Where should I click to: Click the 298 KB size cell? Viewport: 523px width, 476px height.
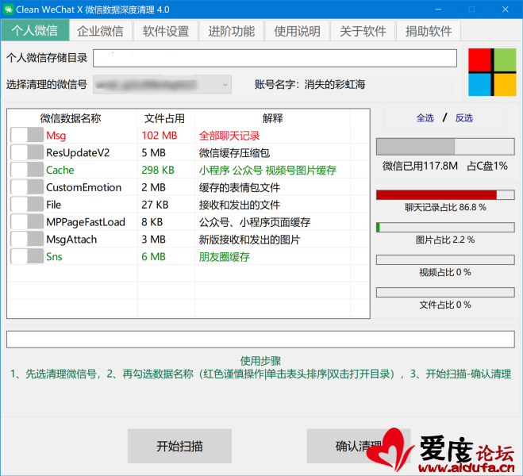click(x=158, y=170)
